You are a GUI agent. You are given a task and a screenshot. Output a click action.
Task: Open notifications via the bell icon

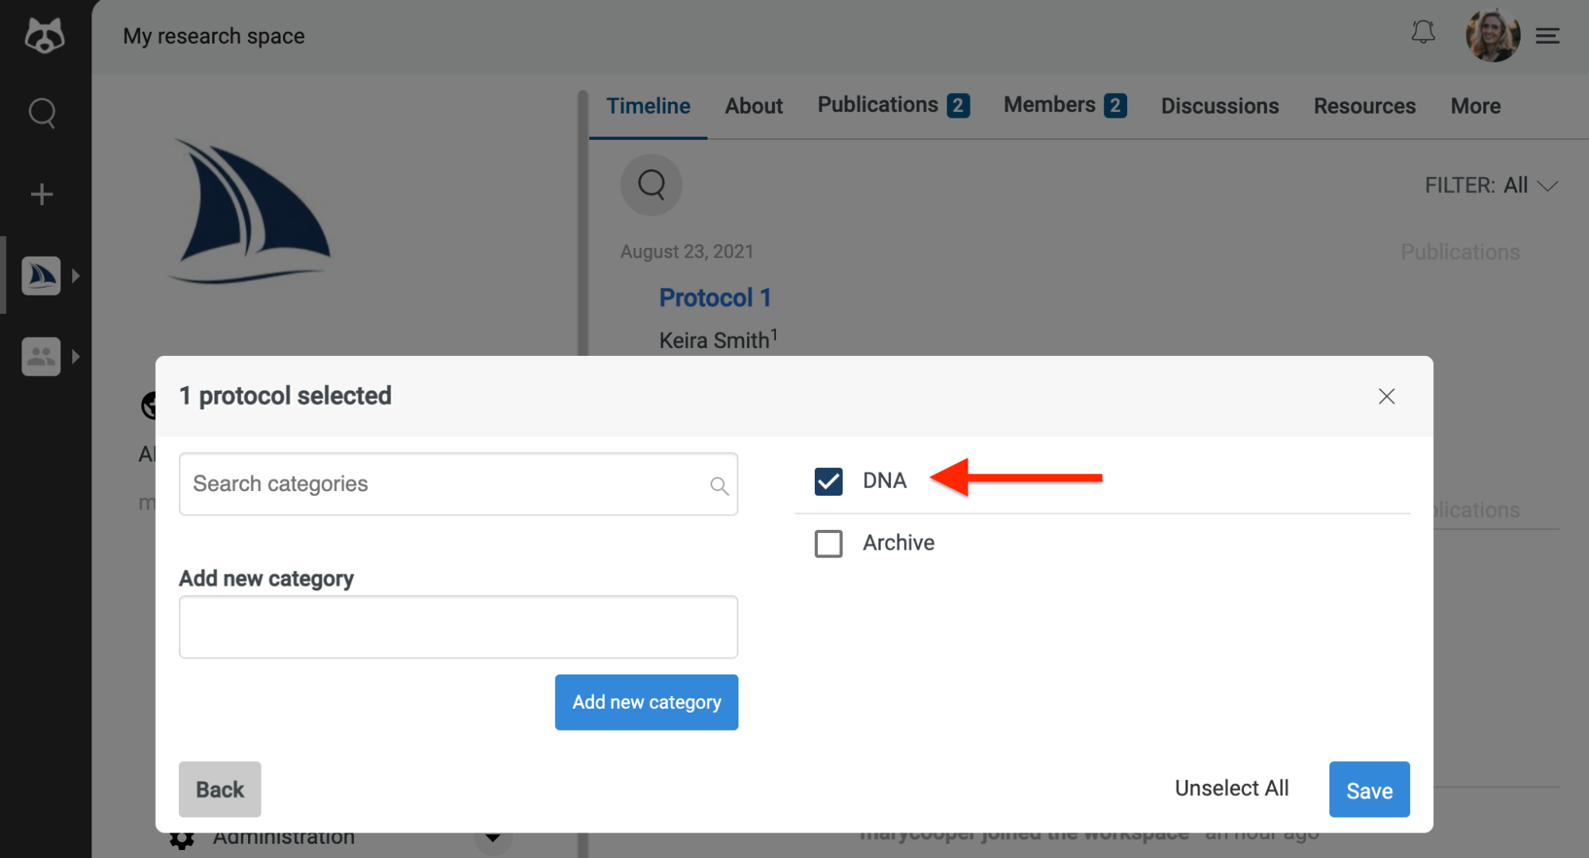click(1423, 33)
